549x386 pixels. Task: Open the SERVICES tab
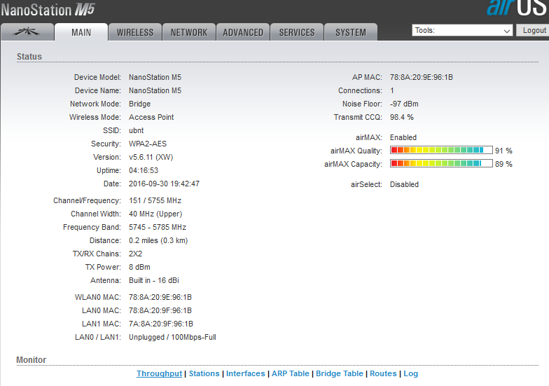point(297,32)
